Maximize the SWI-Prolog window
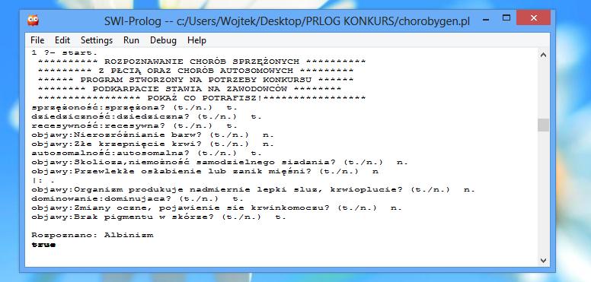 point(506,17)
